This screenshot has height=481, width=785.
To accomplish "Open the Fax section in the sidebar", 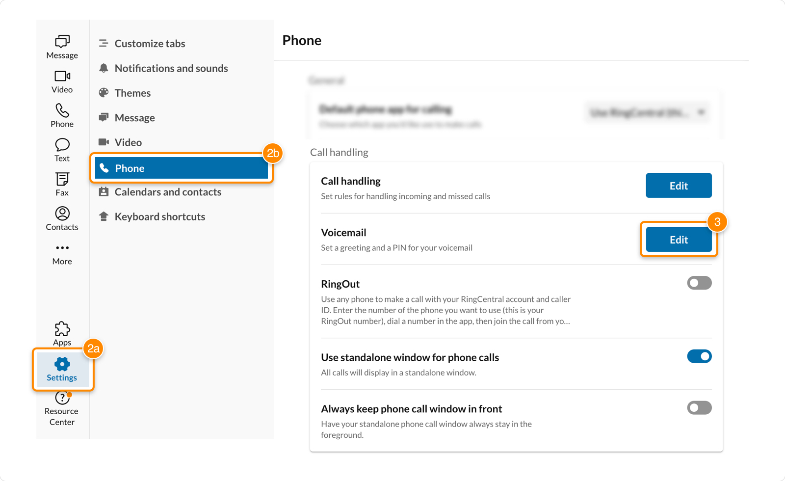I will 62,184.
